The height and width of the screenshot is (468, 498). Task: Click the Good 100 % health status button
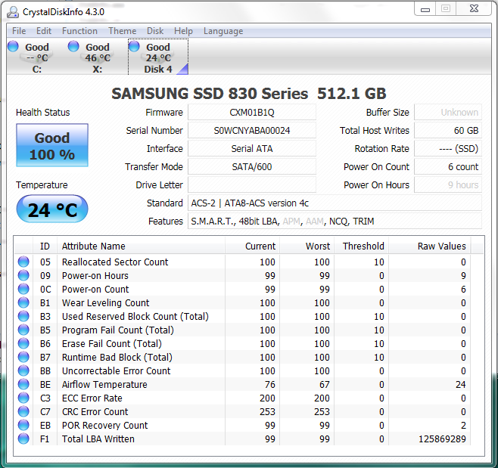click(x=52, y=146)
